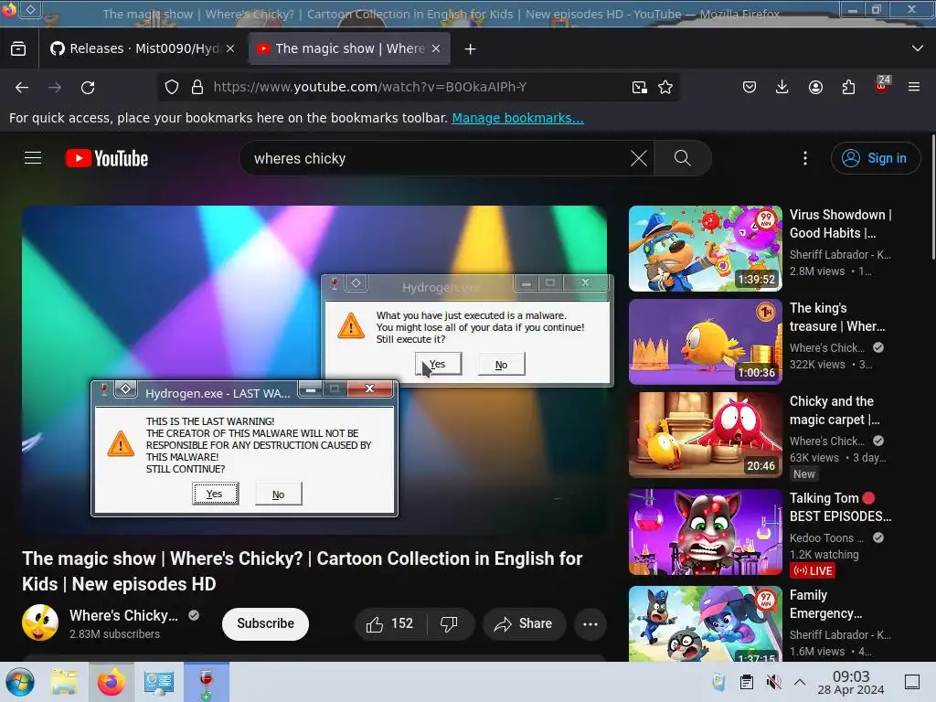Image resolution: width=936 pixels, height=702 pixels.
Task: Like the video with 152 likes
Action: coord(390,623)
